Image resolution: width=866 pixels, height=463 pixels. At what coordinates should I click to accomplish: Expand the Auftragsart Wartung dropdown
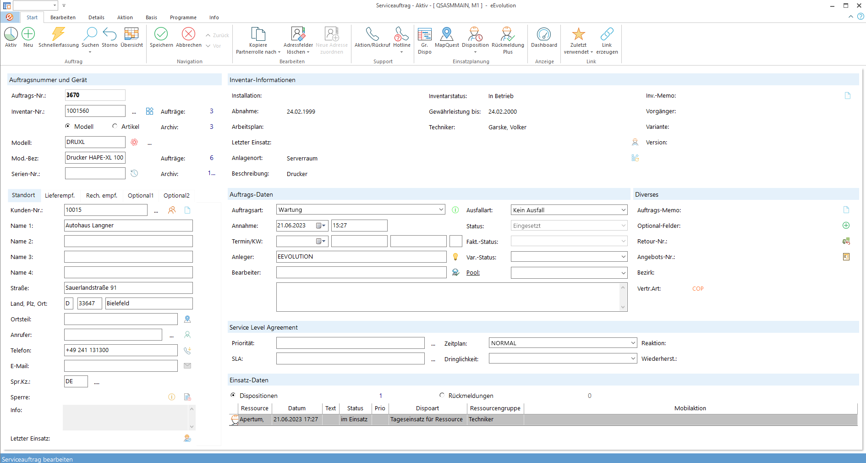pyautogui.click(x=441, y=209)
